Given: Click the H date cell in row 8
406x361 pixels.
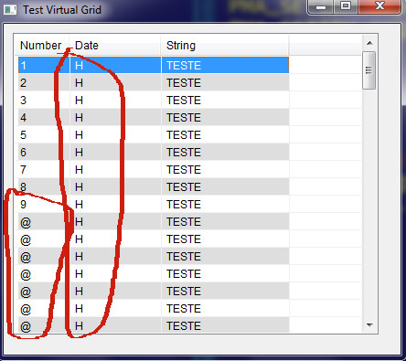Looking at the screenshot, I should point(115,186).
